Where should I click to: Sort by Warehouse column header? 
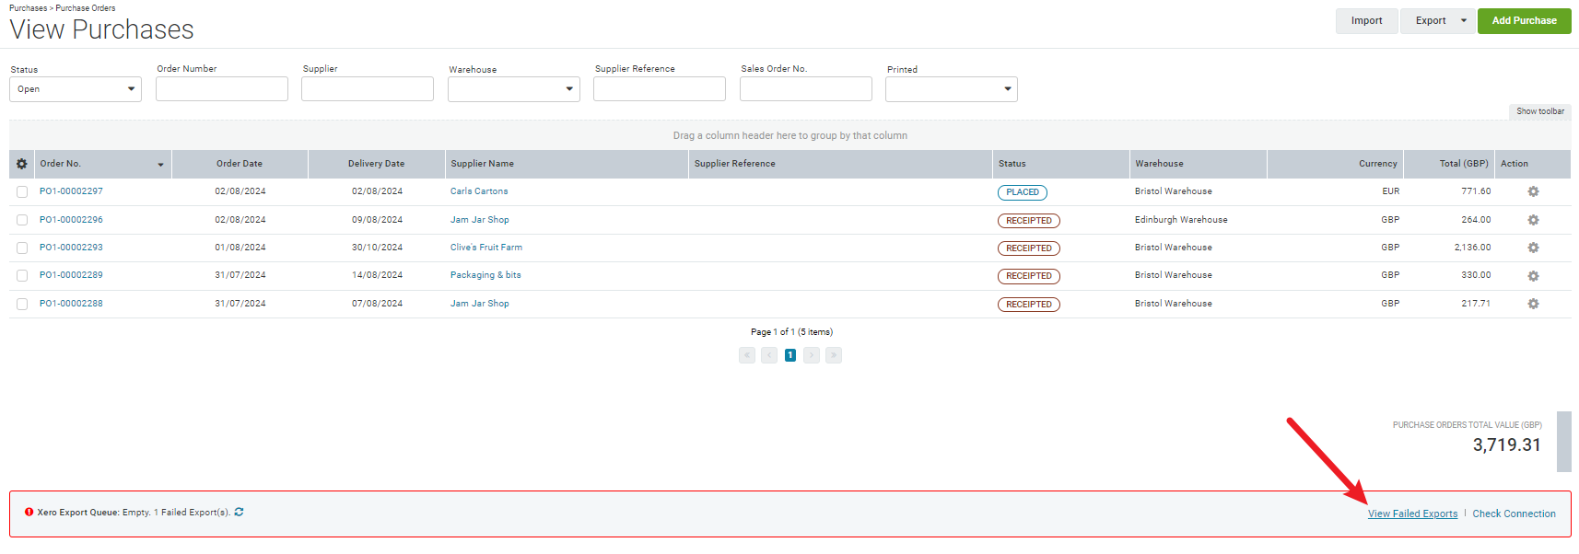[x=1198, y=164]
